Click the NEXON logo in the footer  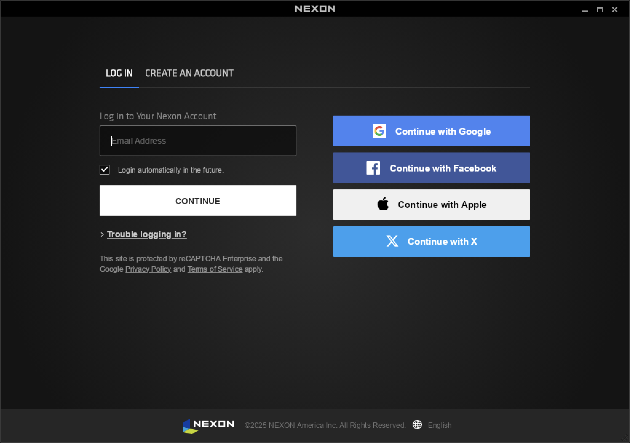[x=208, y=425]
